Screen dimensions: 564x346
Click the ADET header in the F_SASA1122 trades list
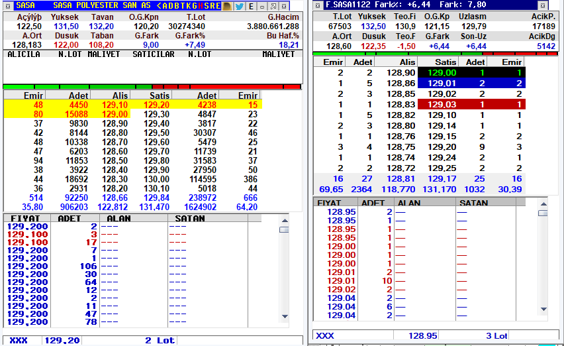pyautogui.click(x=373, y=203)
